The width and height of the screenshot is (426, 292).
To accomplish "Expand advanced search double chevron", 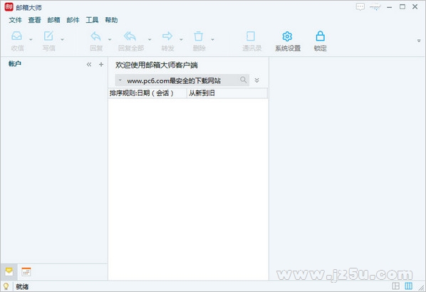I will click(x=256, y=80).
